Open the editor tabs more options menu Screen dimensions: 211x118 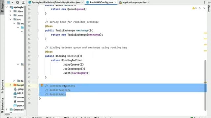[x=204, y=2]
